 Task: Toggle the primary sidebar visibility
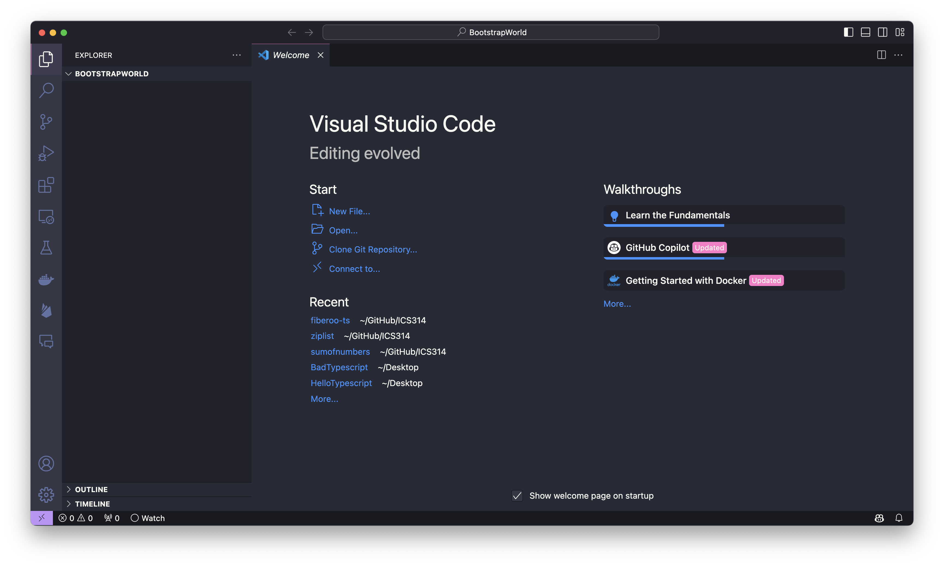coord(848,32)
